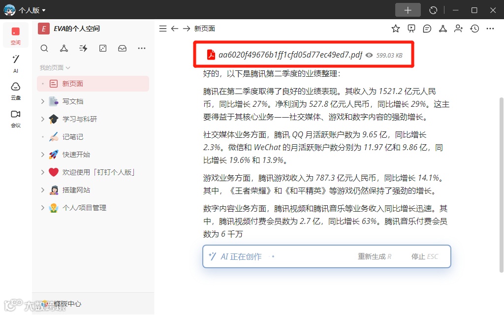Select the 新页面 page in sidebar
The width and height of the screenshot is (504, 315).
93,84
